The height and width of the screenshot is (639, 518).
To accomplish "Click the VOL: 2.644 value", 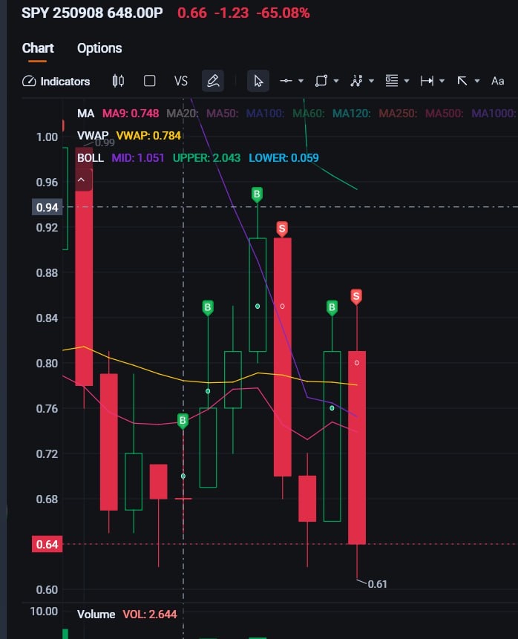I will pyautogui.click(x=150, y=615).
